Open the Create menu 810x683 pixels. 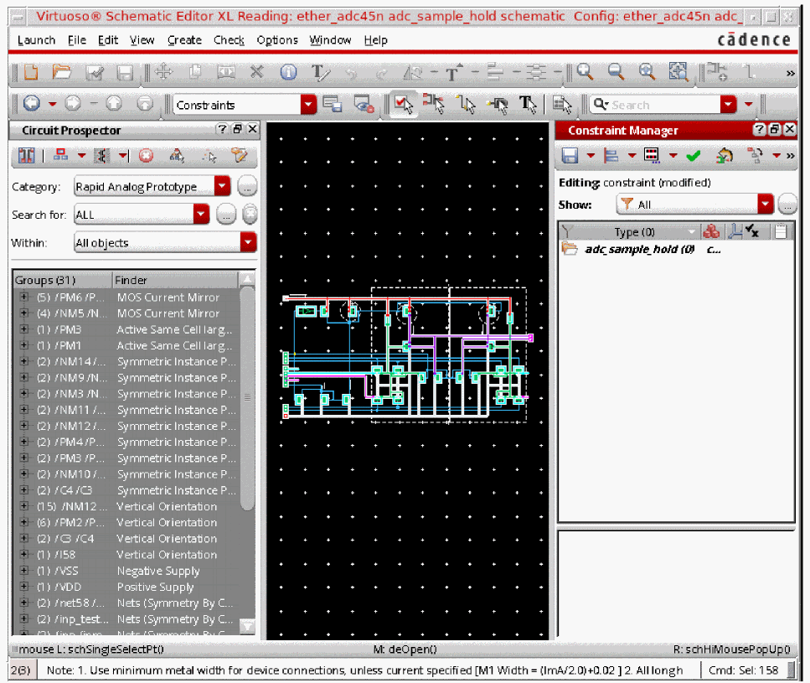pyautogui.click(x=184, y=40)
